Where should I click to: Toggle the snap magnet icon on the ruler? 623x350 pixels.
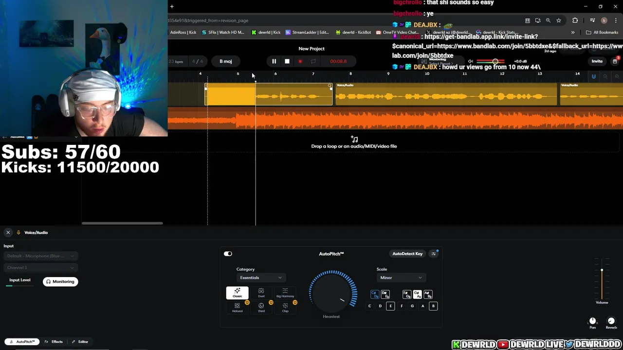593,76
